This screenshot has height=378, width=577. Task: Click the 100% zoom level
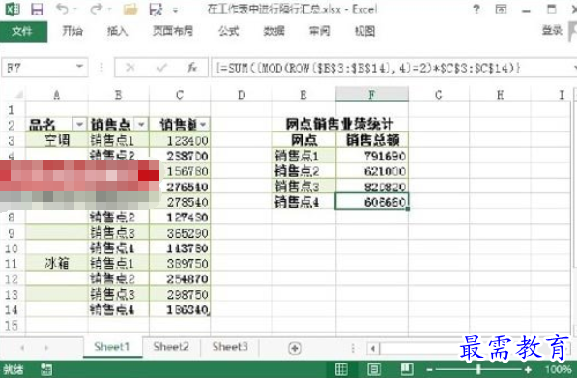(x=558, y=369)
